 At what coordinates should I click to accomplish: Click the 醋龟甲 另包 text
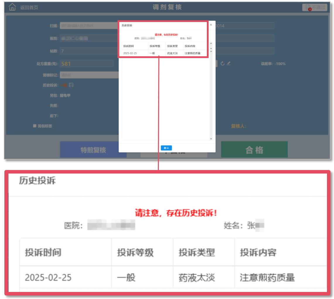[x=65, y=96]
